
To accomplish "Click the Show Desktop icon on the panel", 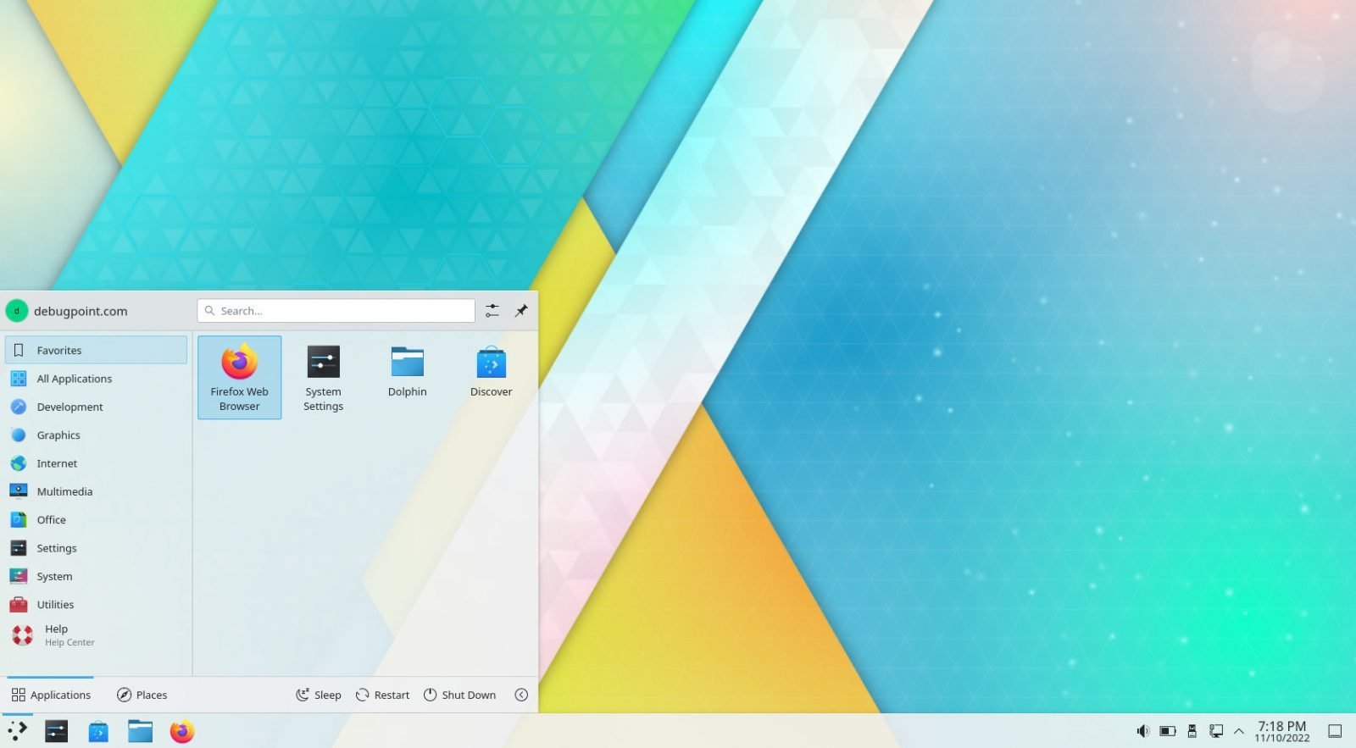I will coord(1335,731).
